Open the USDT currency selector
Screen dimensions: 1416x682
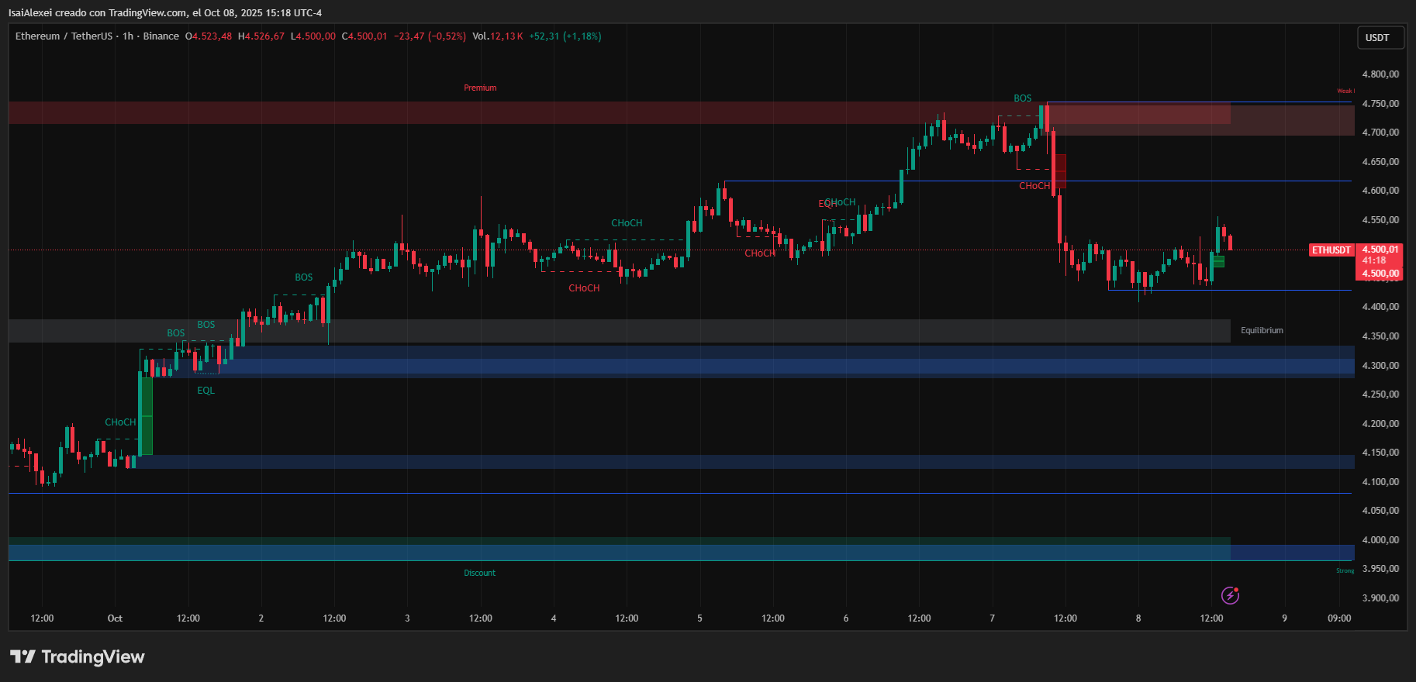click(1377, 38)
